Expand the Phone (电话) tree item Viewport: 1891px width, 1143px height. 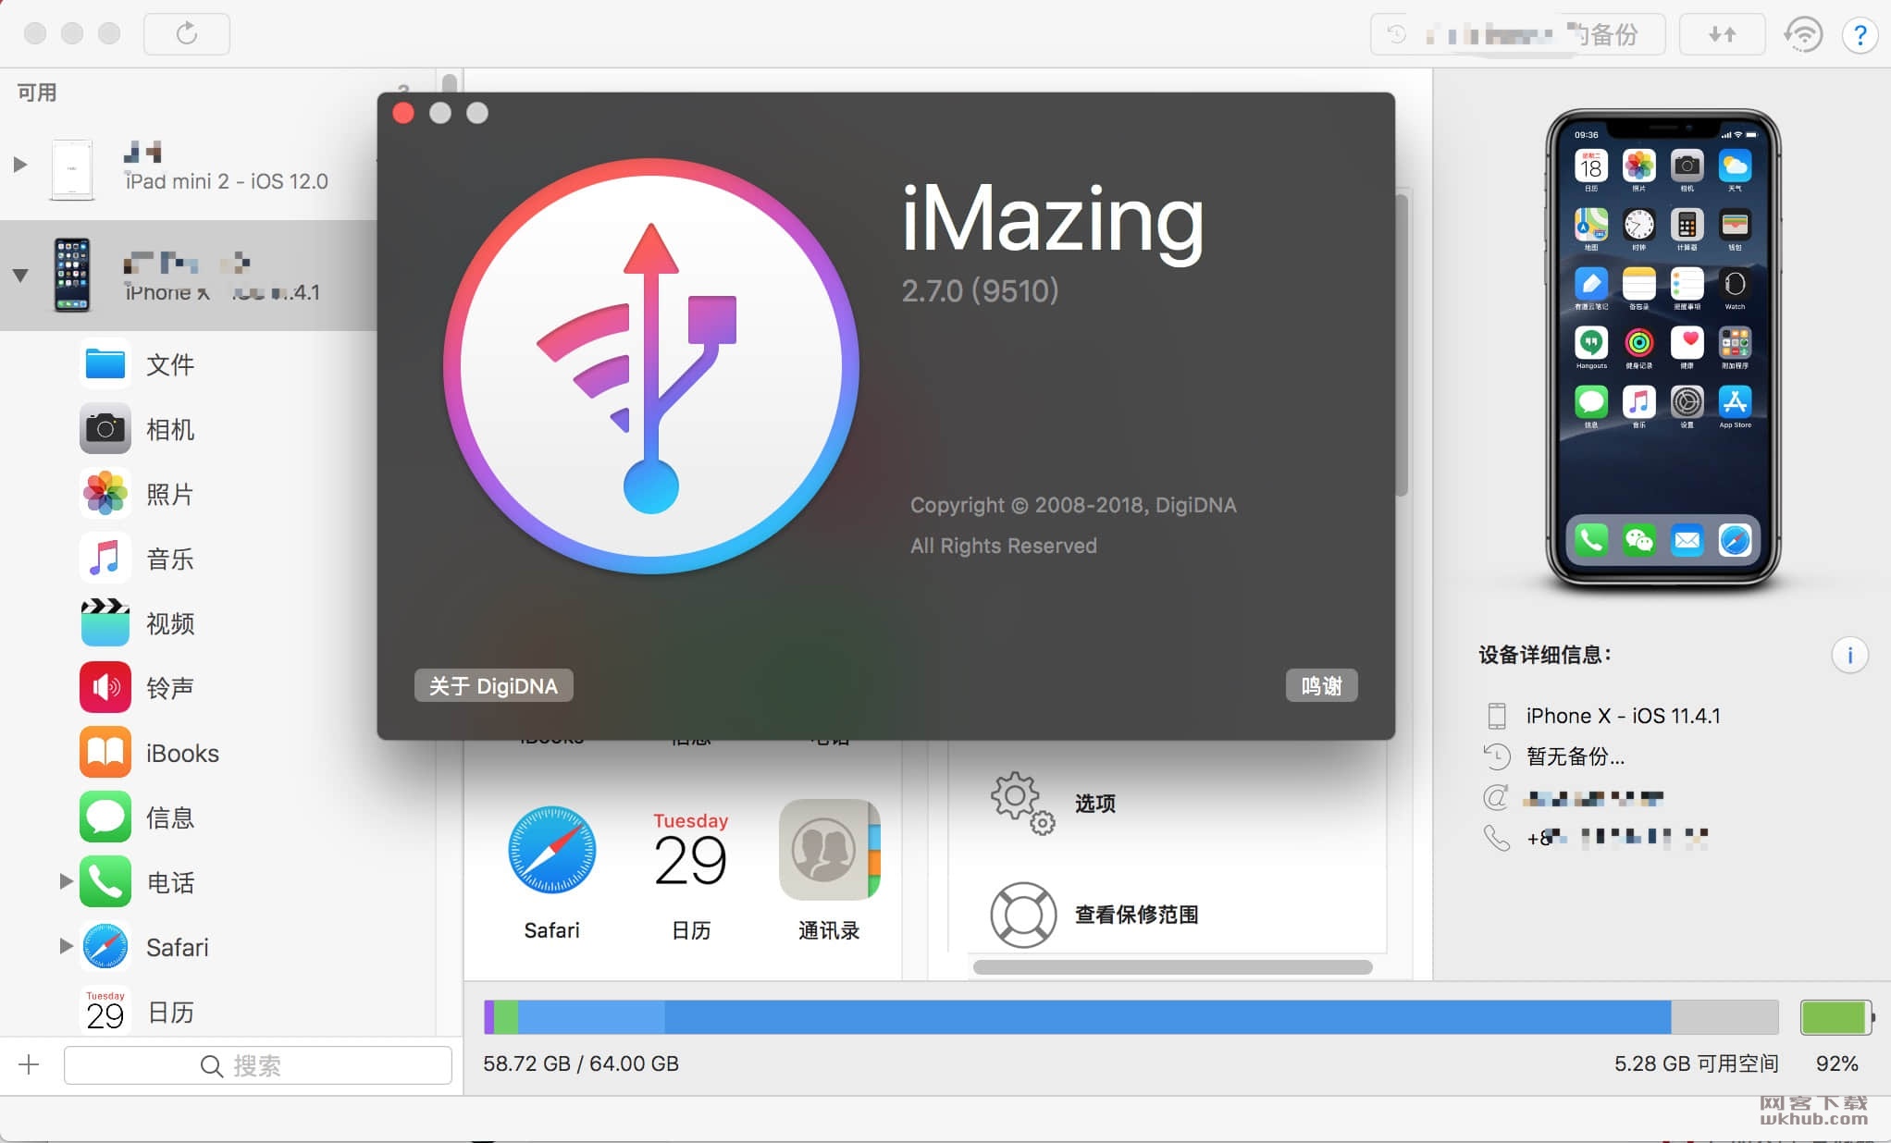[x=66, y=881]
